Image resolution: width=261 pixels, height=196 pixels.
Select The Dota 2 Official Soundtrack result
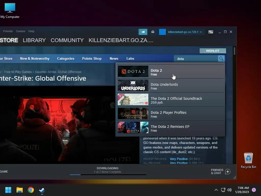pos(171,100)
